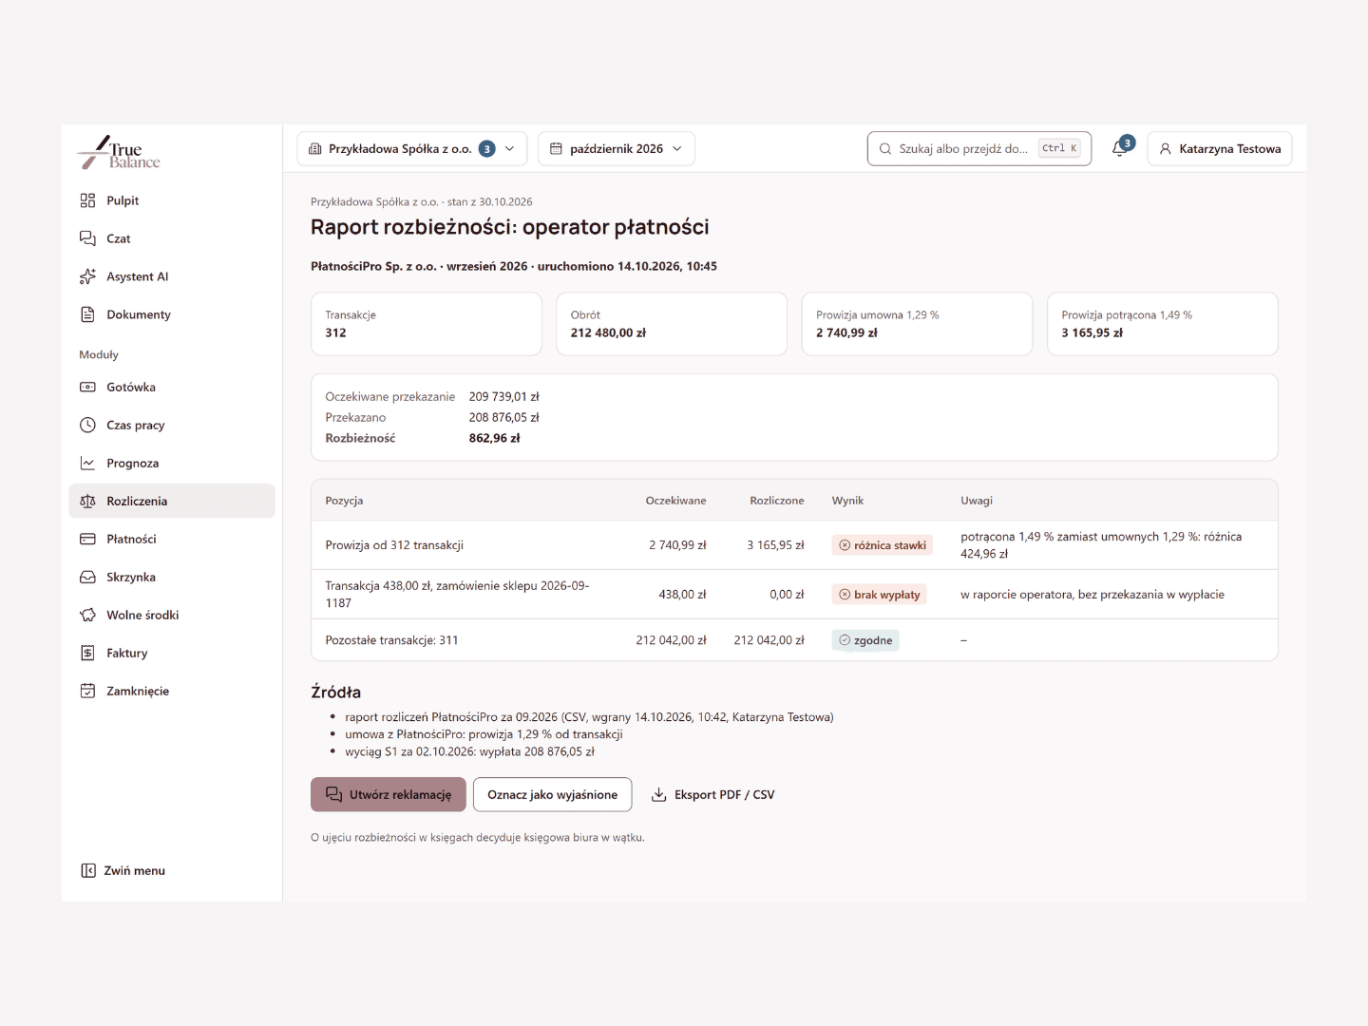The height and width of the screenshot is (1026, 1368).
Task: Select the Rozliczenia scales icon
Action: (87, 501)
